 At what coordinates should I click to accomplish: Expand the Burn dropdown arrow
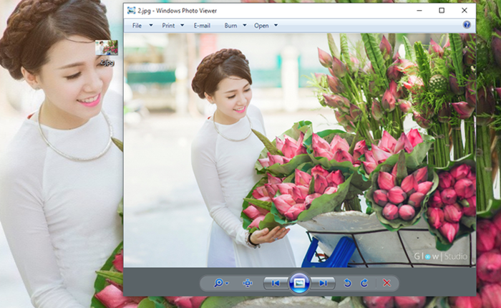point(245,25)
